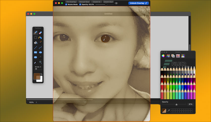The image size is (211, 122).
Task: Click the brown foreground color swatch
Action: coord(37,76)
